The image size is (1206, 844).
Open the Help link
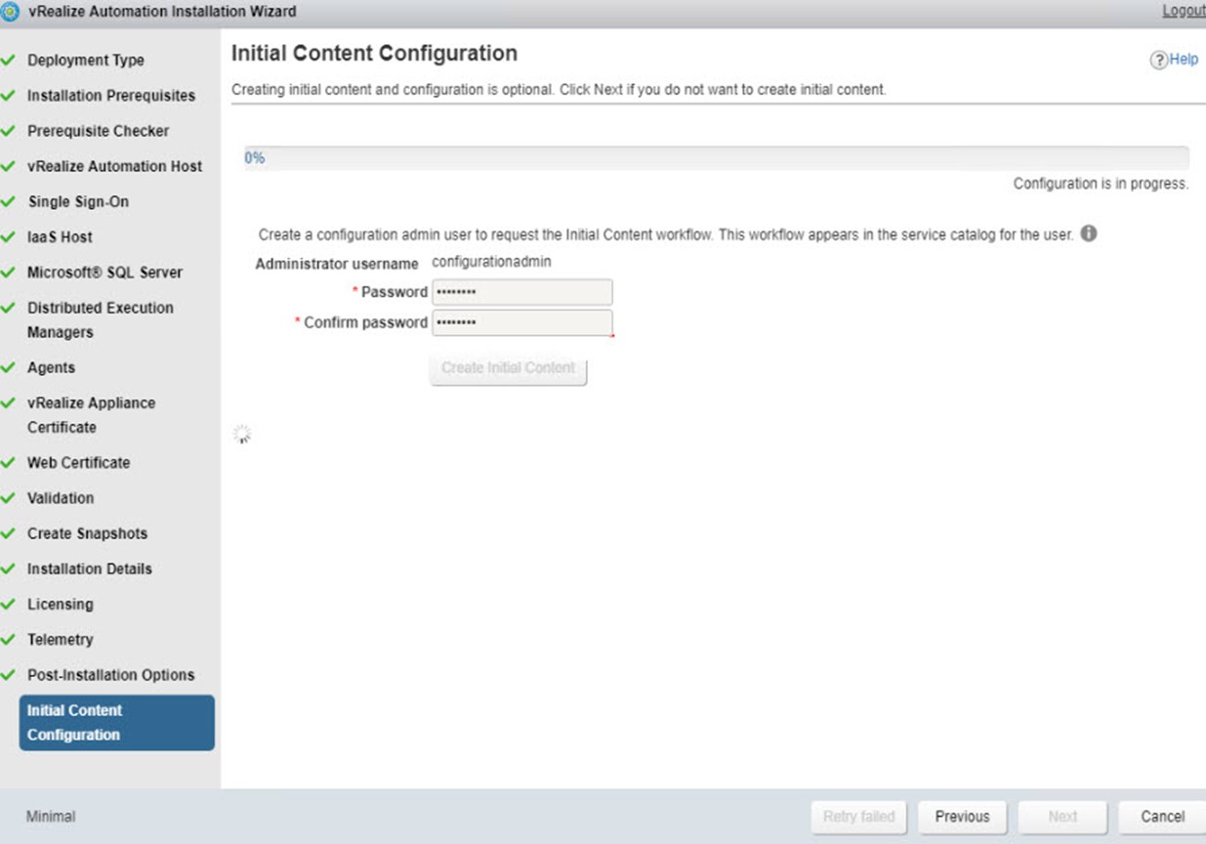(x=1184, y=60)
